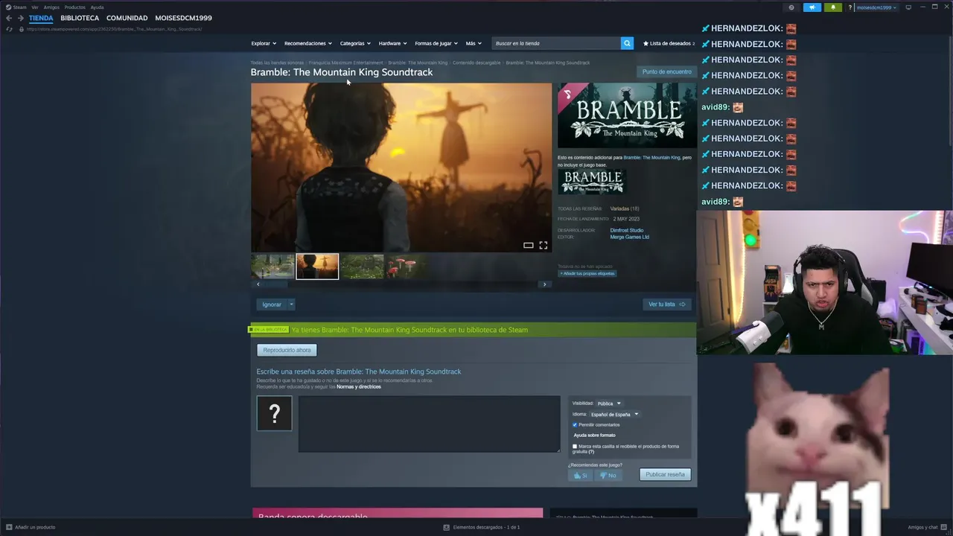Click the round icon left of the megaphone

pos(791,7)
